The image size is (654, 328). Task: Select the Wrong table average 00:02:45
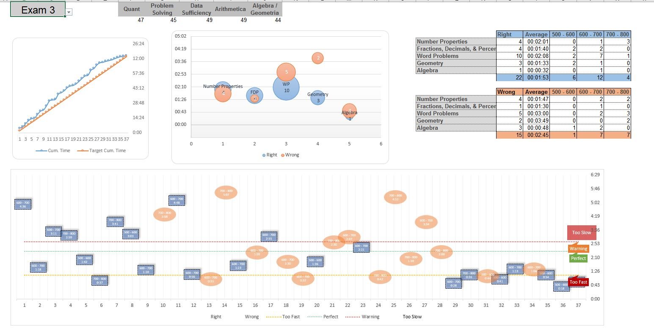click(x=536, y=135)
